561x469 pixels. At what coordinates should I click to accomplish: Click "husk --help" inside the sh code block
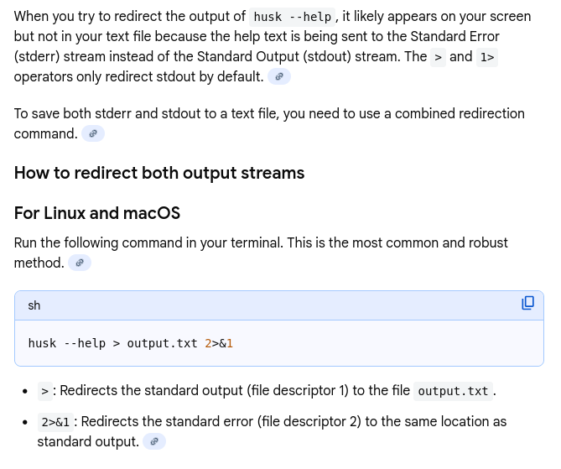point(66,343)
